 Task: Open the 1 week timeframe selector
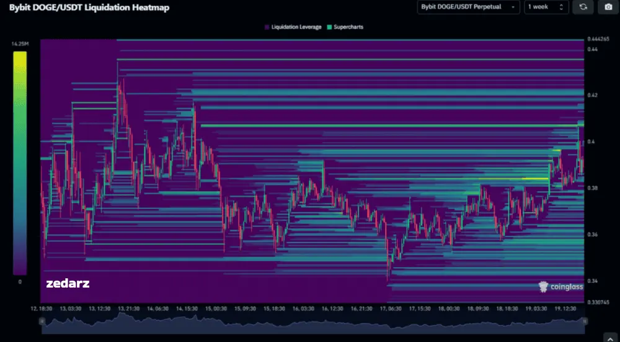546,7
